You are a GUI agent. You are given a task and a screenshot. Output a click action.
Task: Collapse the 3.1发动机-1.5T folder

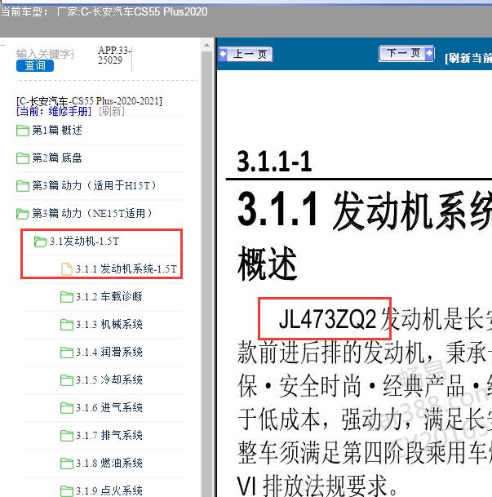[84, 242]
